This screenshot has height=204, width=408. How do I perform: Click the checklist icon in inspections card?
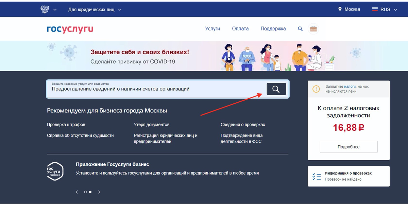[317, 176]
